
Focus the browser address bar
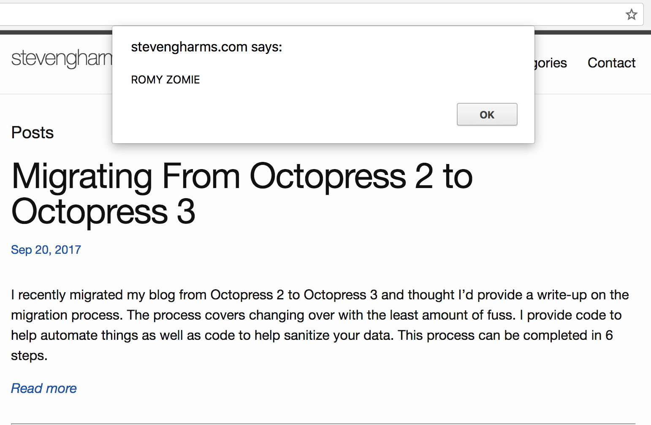296,15
